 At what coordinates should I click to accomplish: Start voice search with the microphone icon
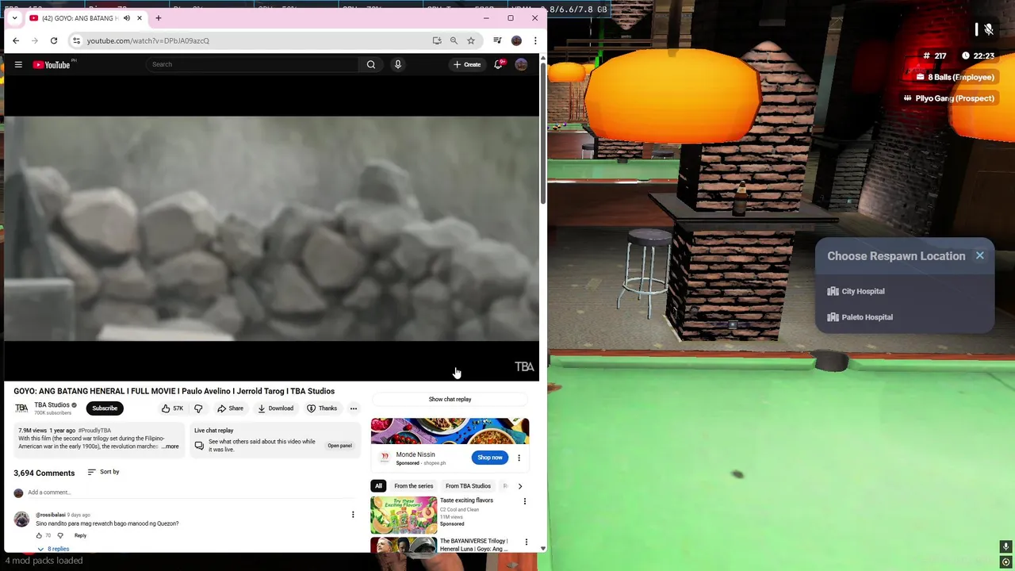pos(398,64)
